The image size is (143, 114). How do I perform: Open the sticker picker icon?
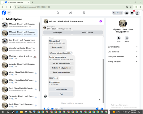click(52, 109)
